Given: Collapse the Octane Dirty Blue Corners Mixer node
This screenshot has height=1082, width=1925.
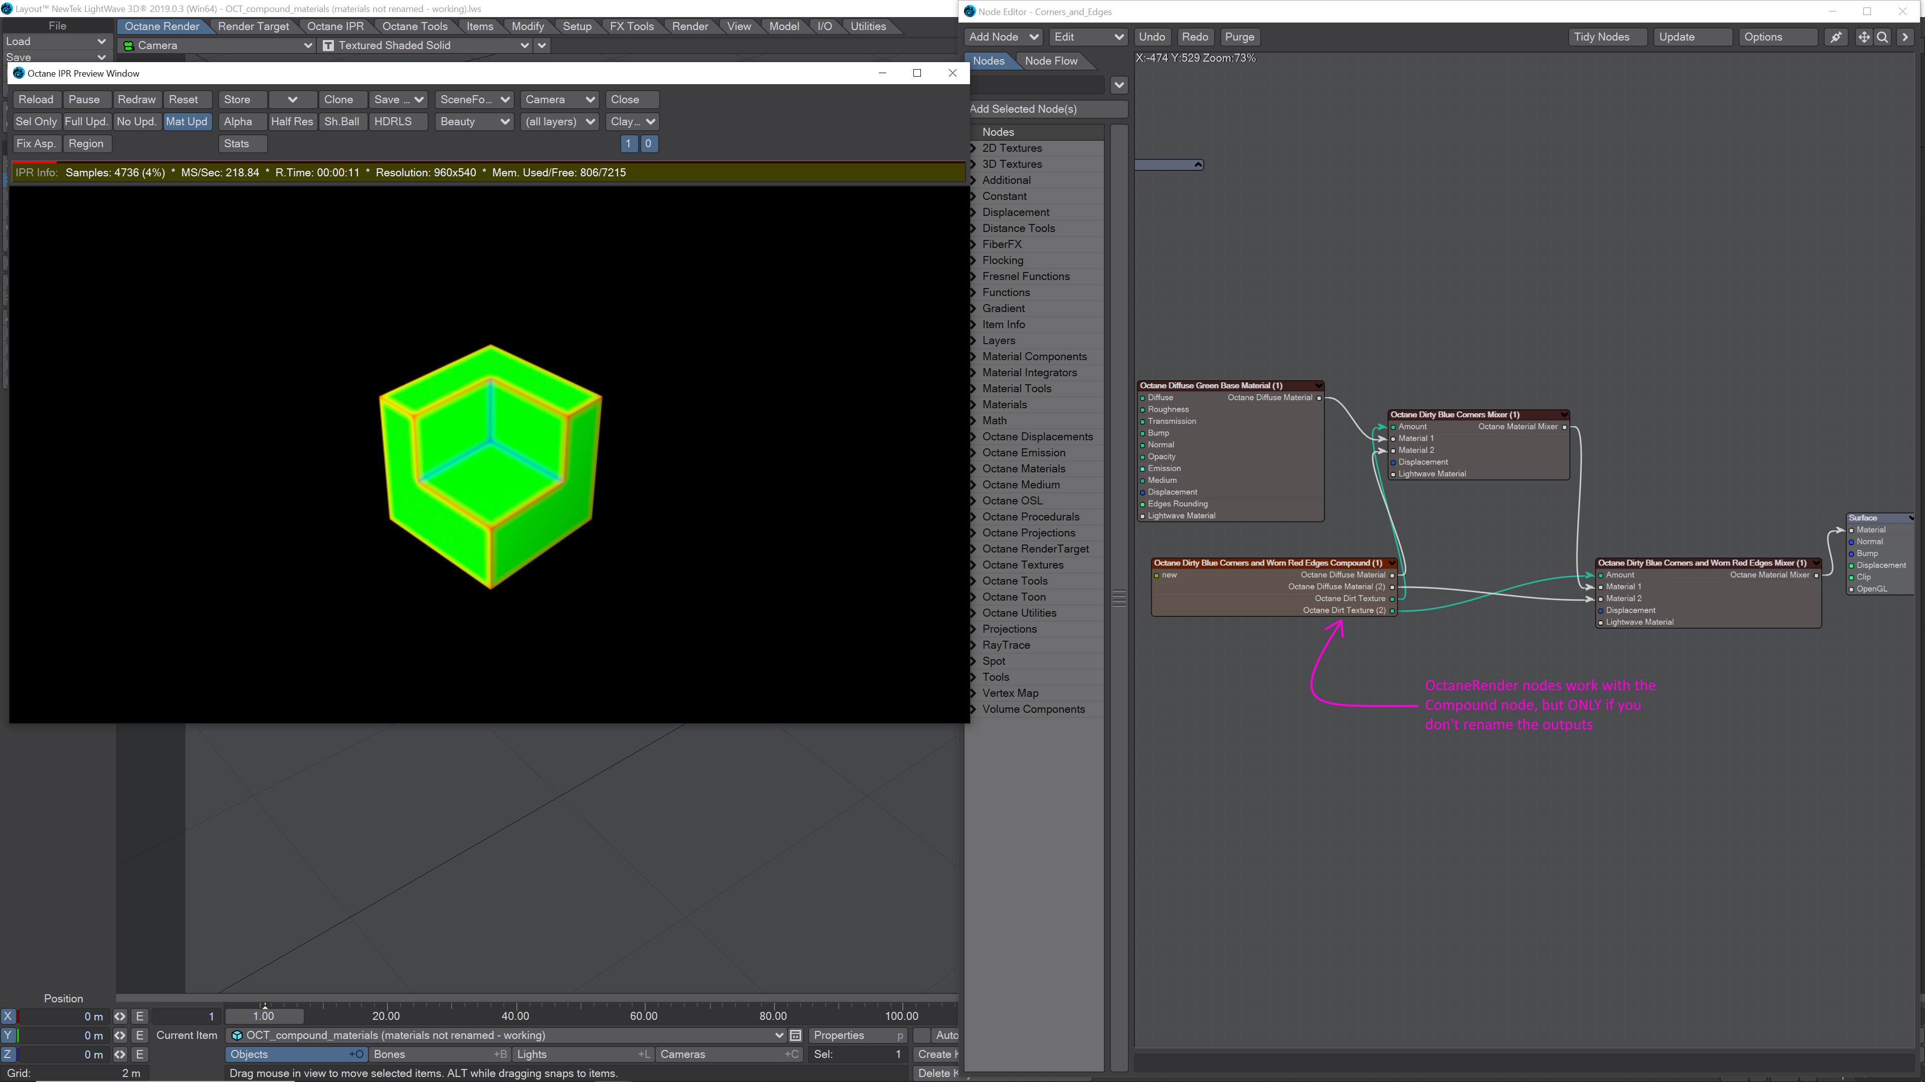Looking at the screenshot, I should pos(1564,414).
